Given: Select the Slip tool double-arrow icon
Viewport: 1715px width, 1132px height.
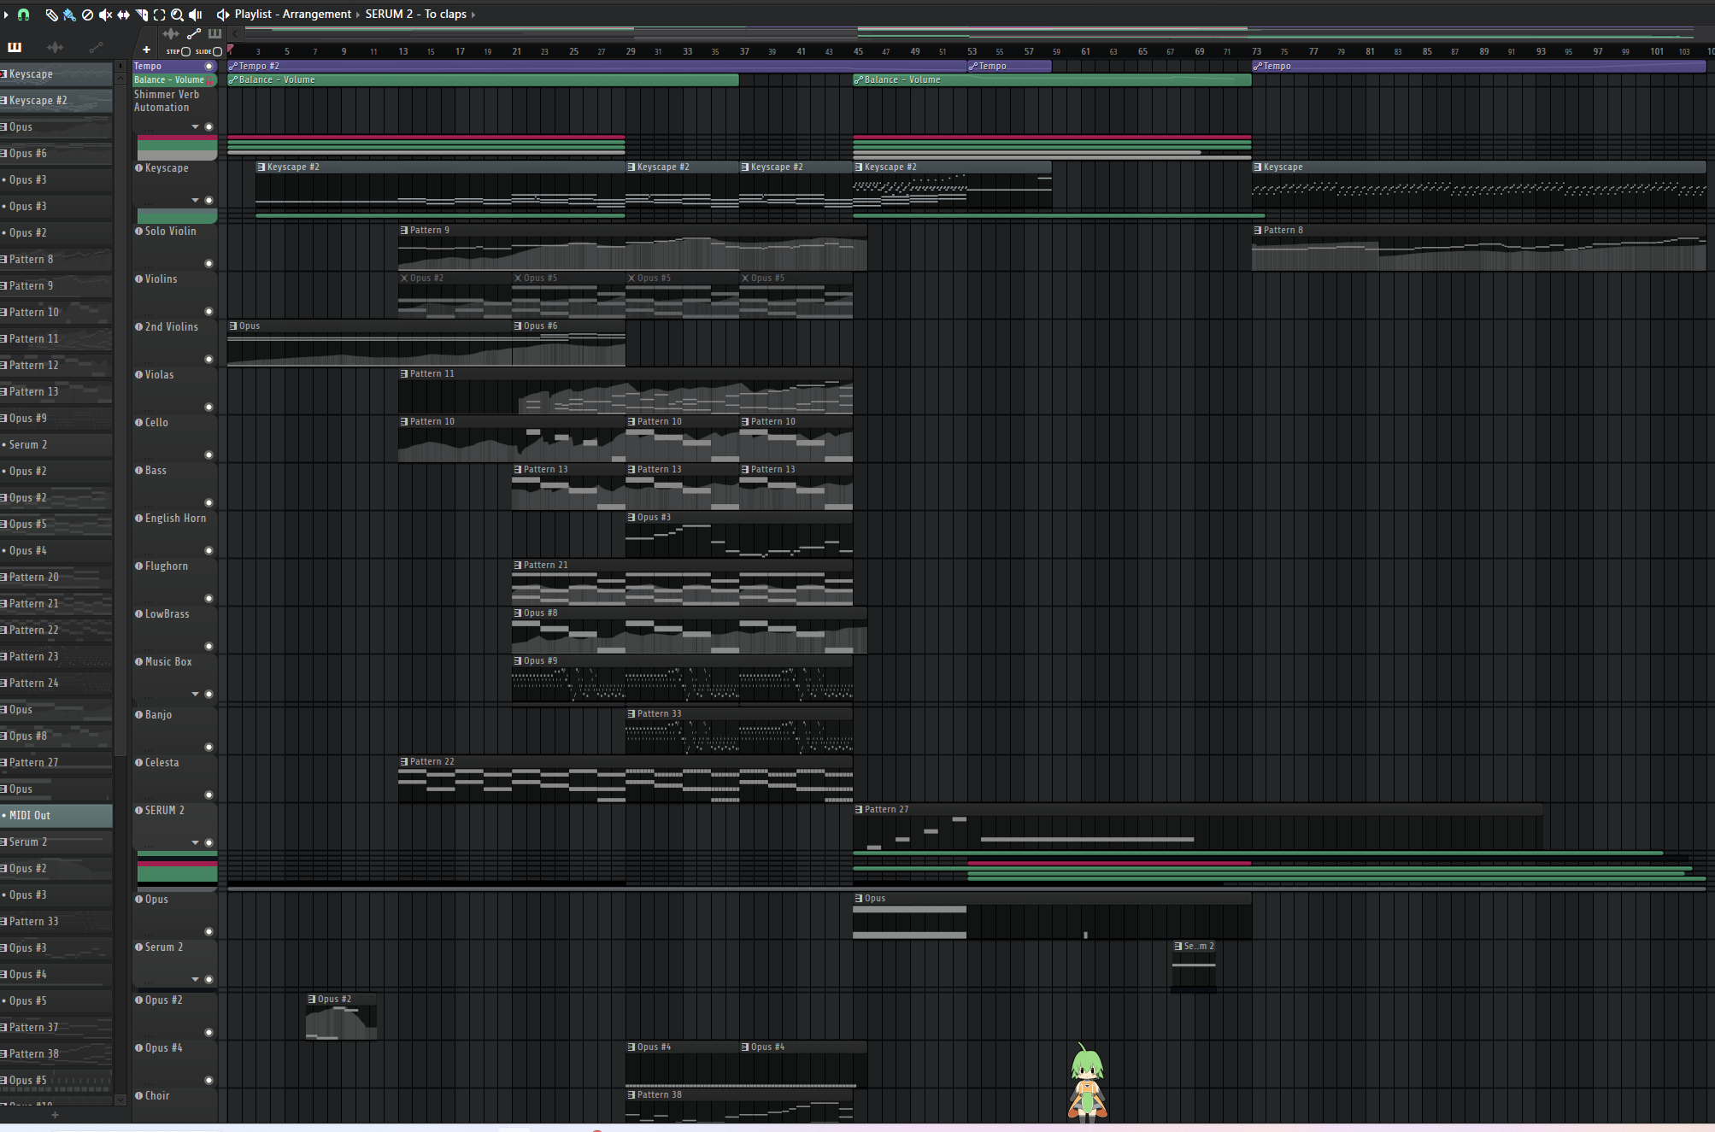Looking at the screenshot, I should point(123,15).
